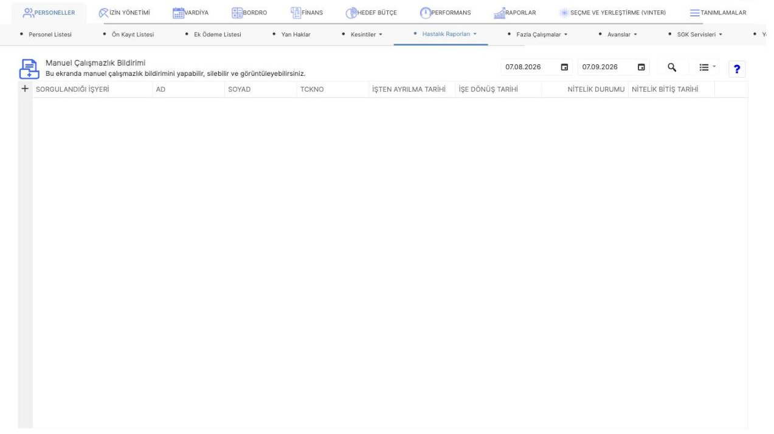The height and width of the screenshot is (434, 774).
Task: Click the blue question mark help icon
Action: click(x=738, y=70)
